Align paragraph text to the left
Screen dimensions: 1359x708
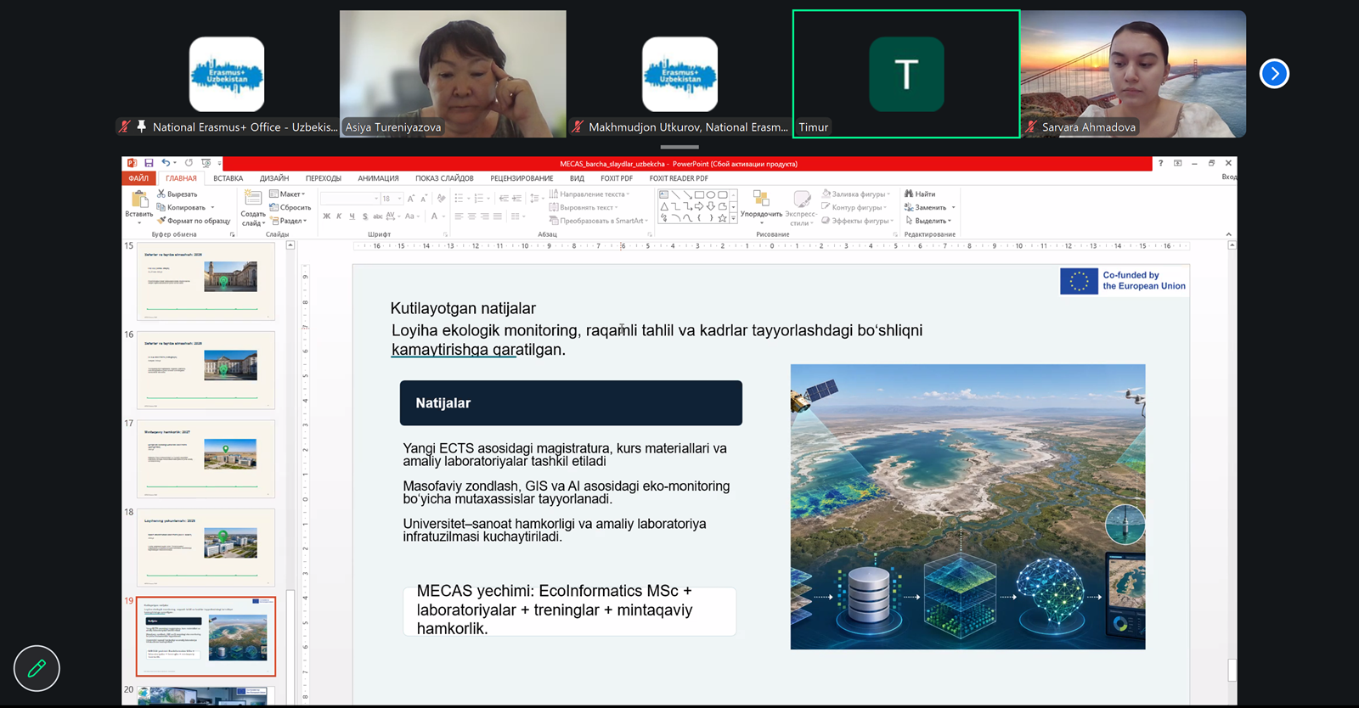point(459,216)
